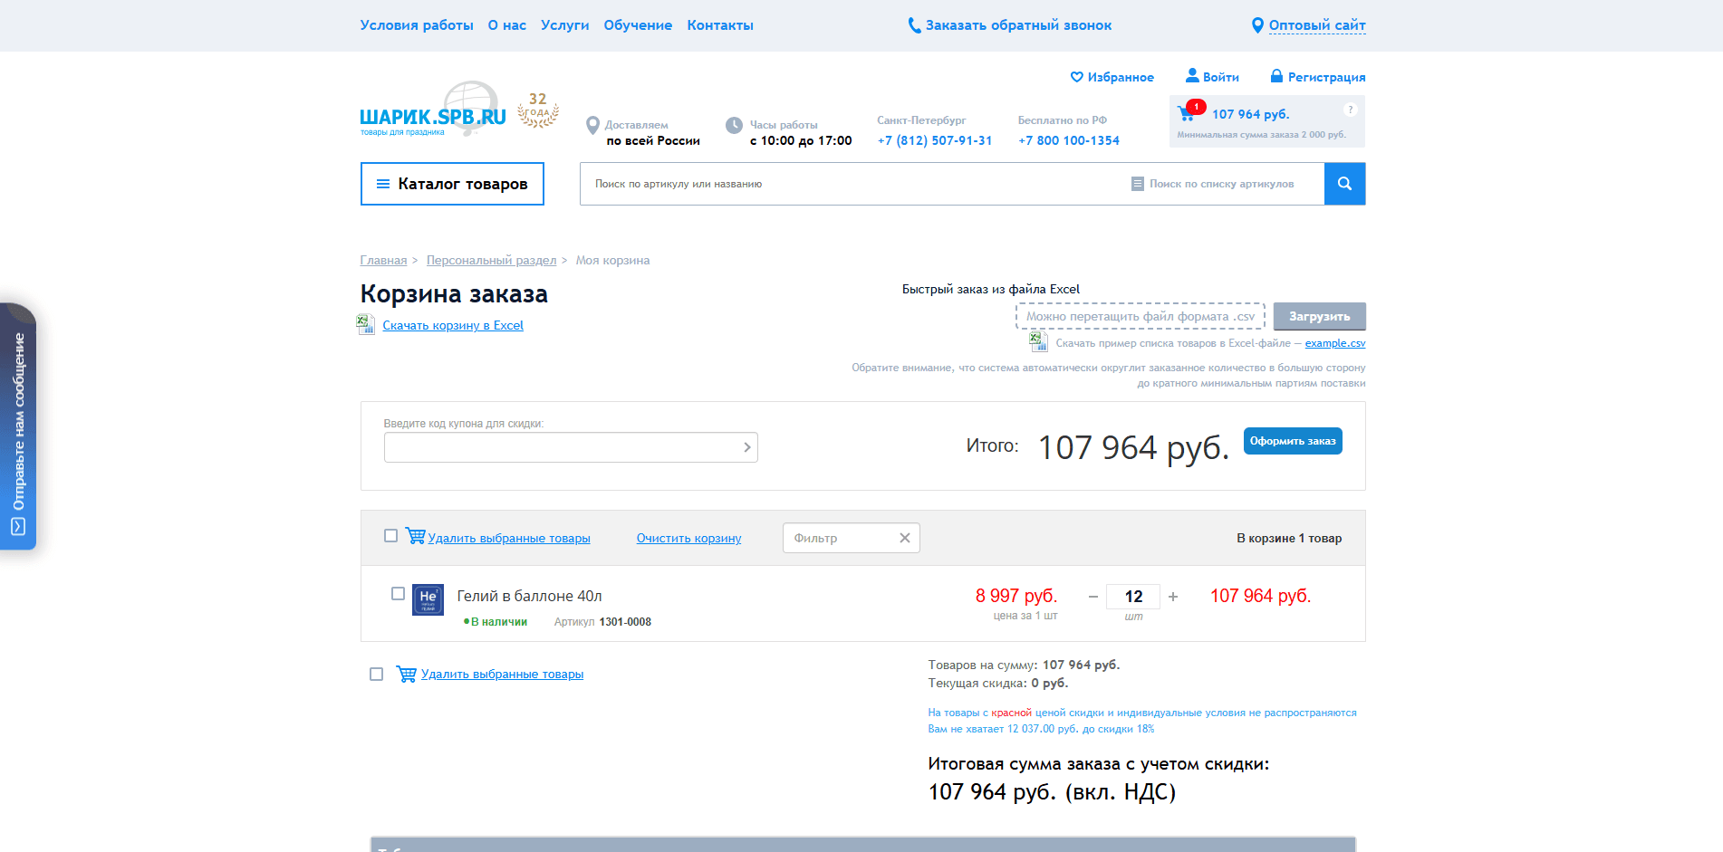Click the Регистрация lock icon

point(1276,76)
